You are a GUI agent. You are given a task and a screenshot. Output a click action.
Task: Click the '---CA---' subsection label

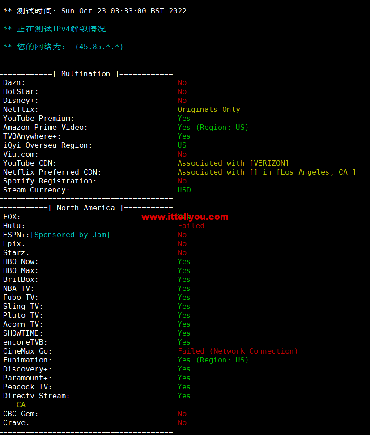(21, 405)
